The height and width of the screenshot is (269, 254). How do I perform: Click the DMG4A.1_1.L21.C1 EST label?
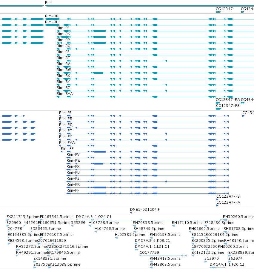(152, 247)
